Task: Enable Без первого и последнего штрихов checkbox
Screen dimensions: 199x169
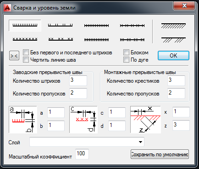Action: tap(26, 53)
